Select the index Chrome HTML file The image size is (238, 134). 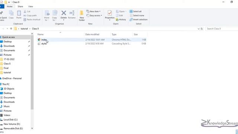click(x=92, y=40)
